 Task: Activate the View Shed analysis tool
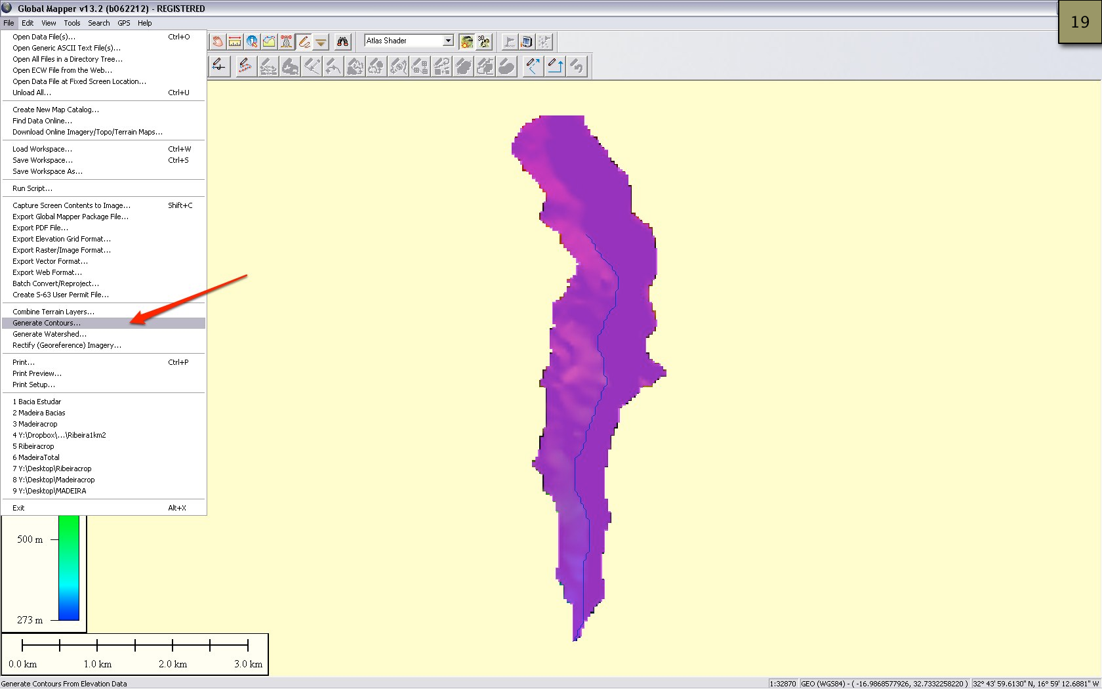pyautogui.click(x=286, y=41)
